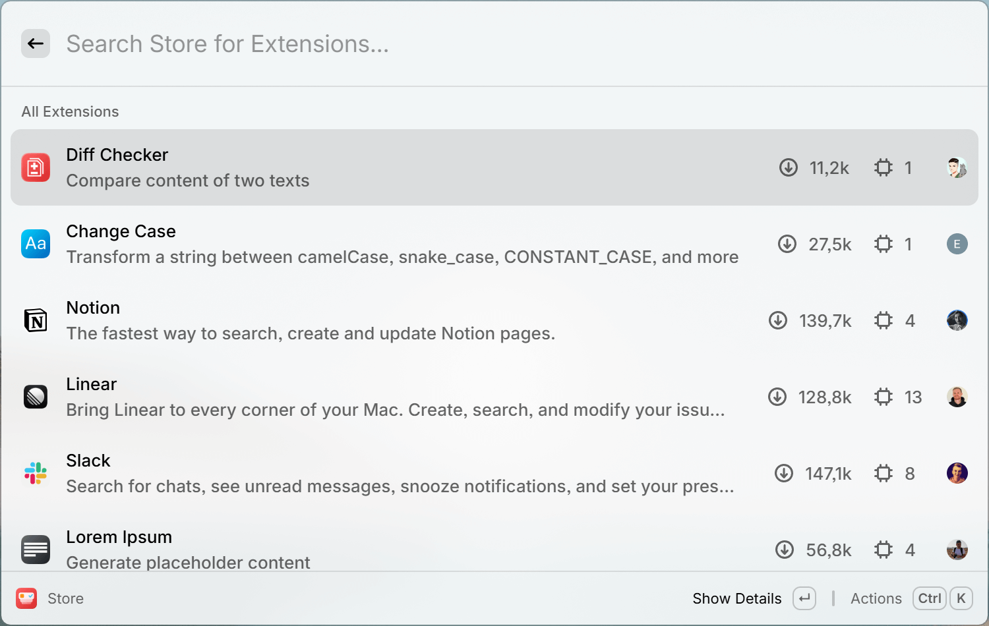Click Notion commands count icon
989x626 pixels.
tap(884, 320)
